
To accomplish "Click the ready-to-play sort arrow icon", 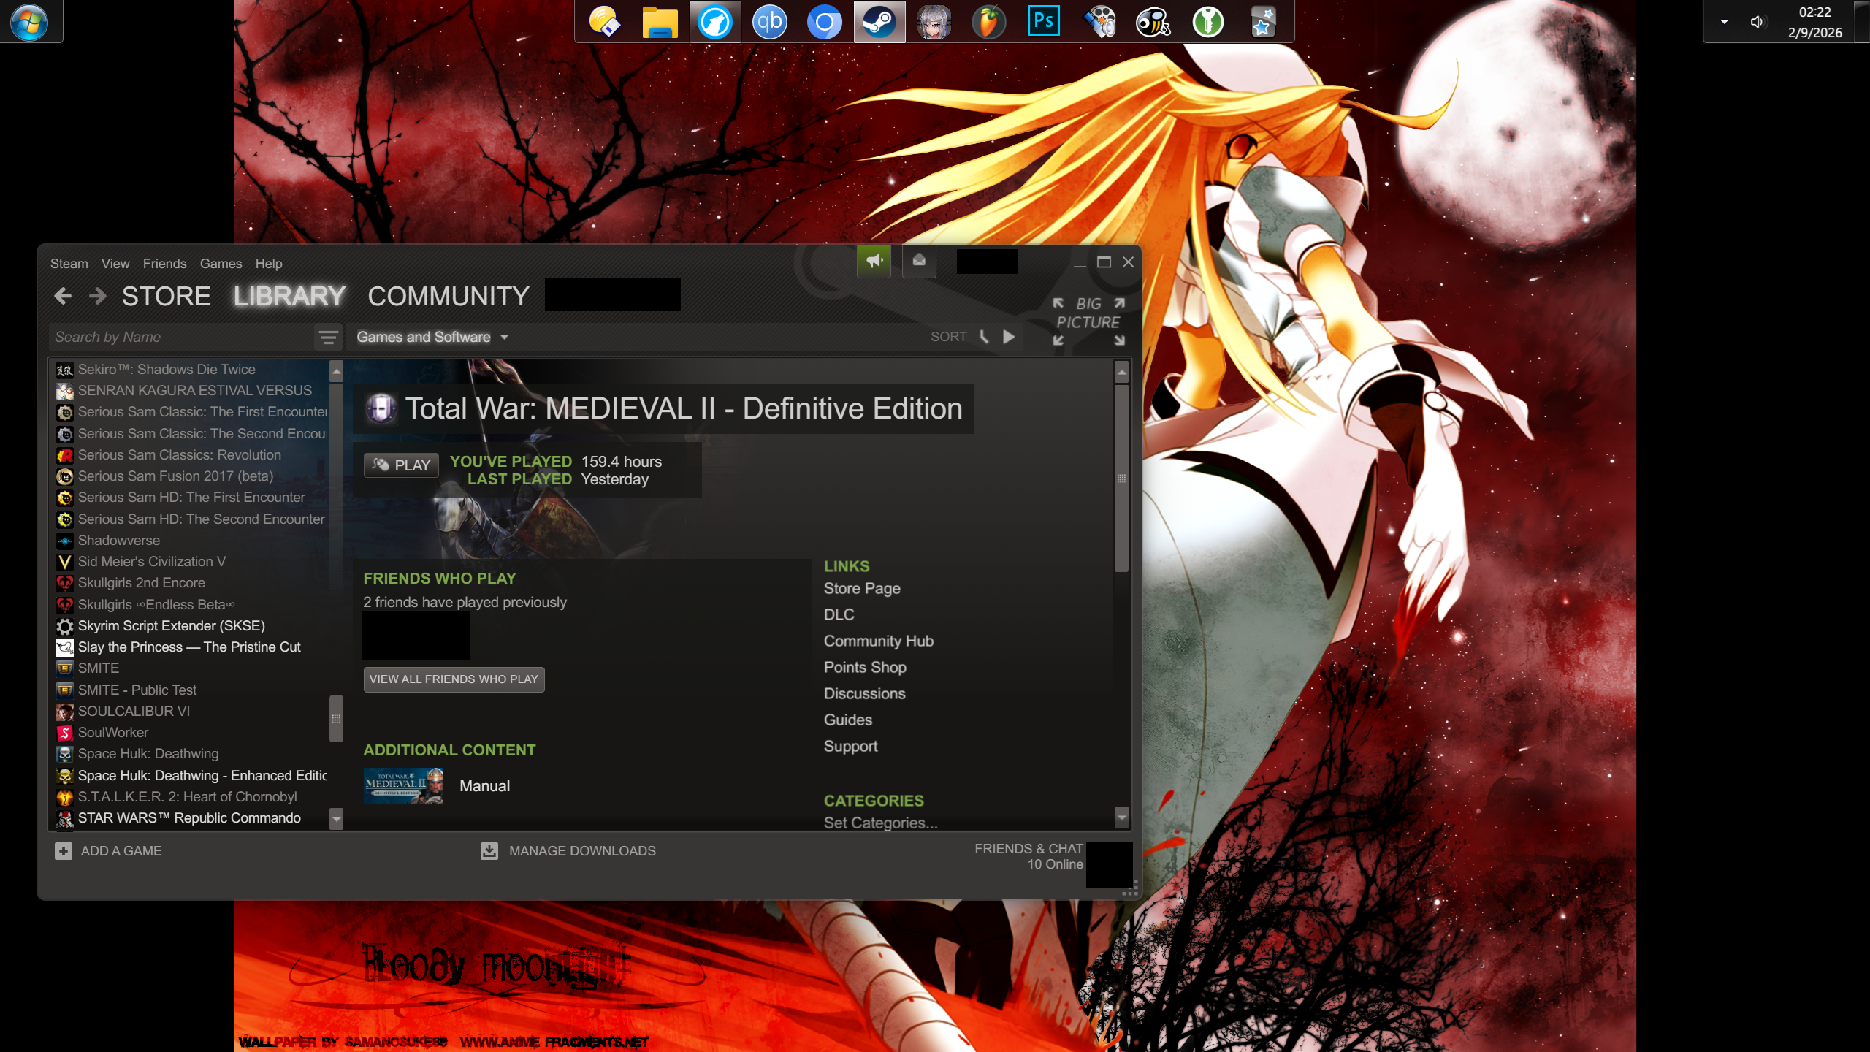I will tap(1009, 337).
